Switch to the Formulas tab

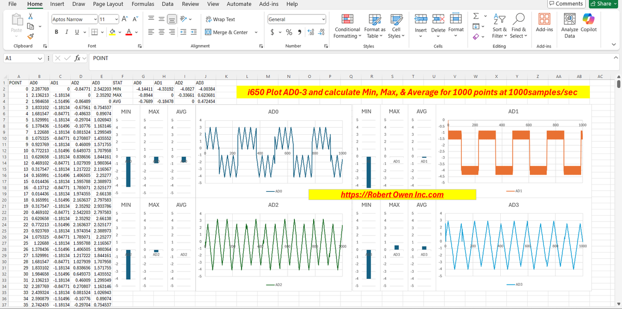click(x=143, y=4)
